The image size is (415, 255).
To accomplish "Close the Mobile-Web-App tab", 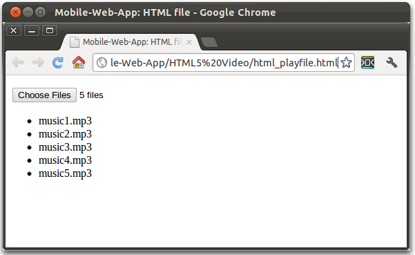I will tap(189, 42).
